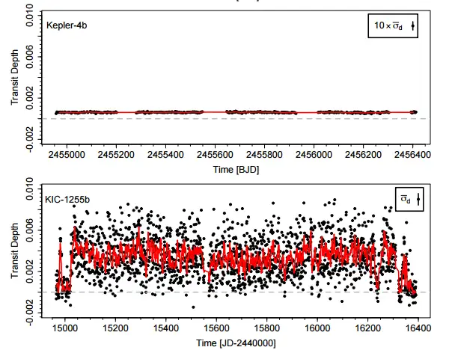Click the 2455000 tick label on the top x-axis
This screenshot has width=455, height=350.
click(65, 156)
